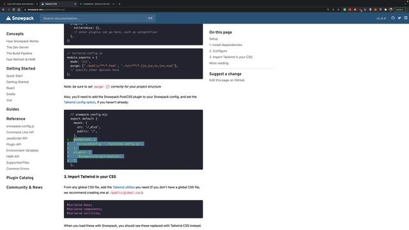The image size is (409, 230).
Task: Open the Vue guide in the sidebar
Action: pos(9,100)
